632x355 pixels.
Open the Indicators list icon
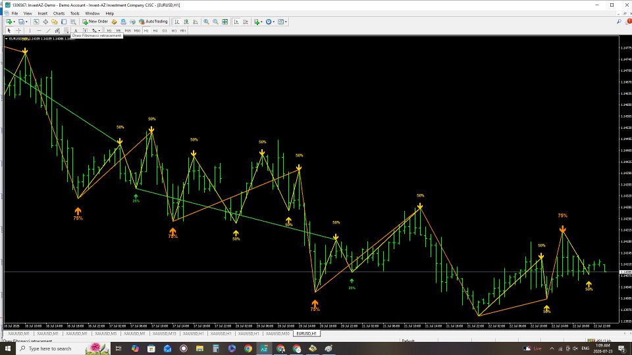pyautogui.click(x=256, y=22)
